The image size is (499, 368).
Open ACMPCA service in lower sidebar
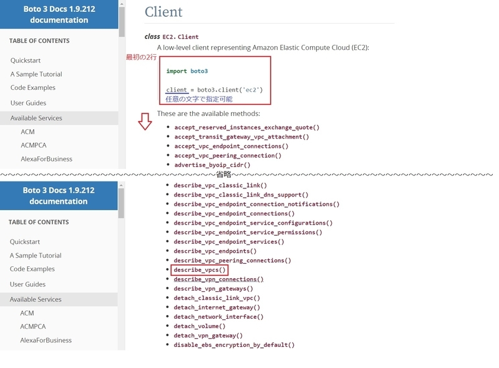pos(33,327)
